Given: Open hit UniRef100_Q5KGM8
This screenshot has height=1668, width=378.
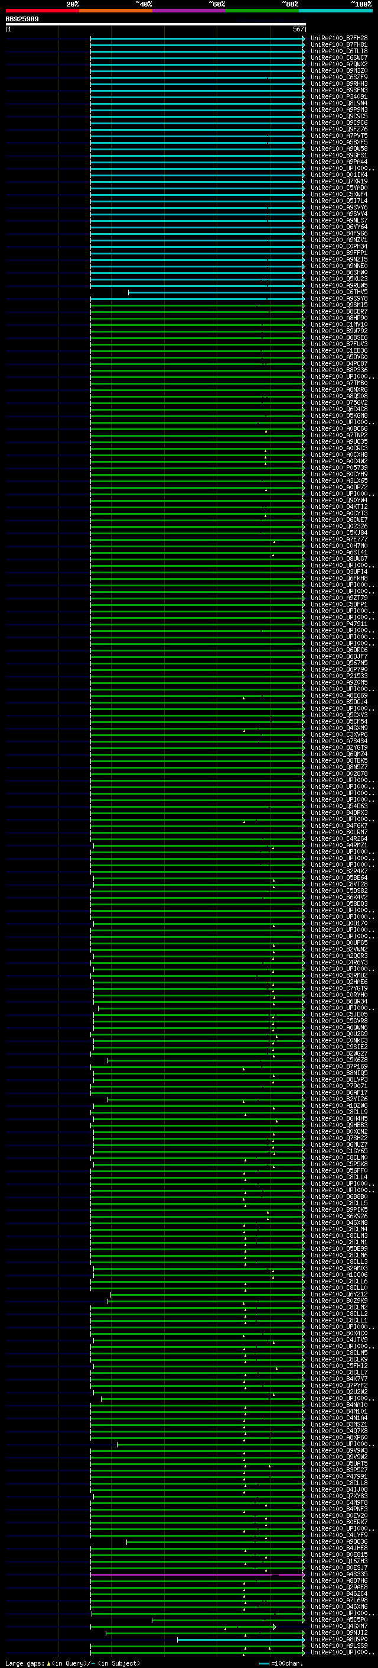Looking at the screenshot, I should [x=338, y=416].
